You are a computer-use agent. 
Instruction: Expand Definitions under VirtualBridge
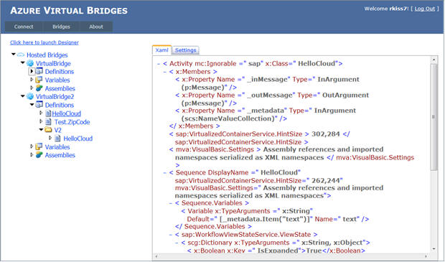32,71
